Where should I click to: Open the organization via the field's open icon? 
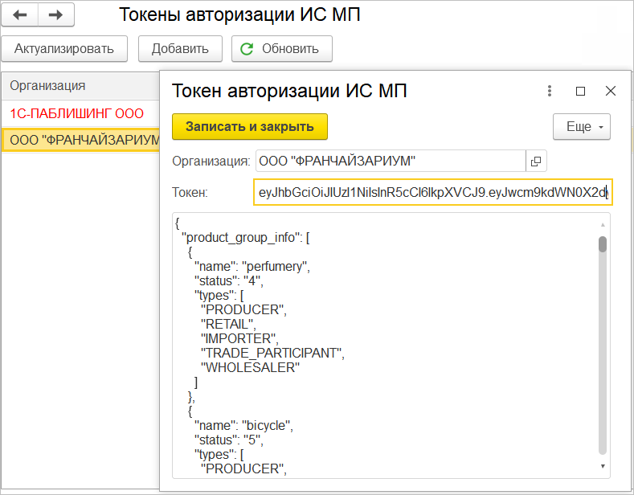pyautogui.click(x=536, y=161)
